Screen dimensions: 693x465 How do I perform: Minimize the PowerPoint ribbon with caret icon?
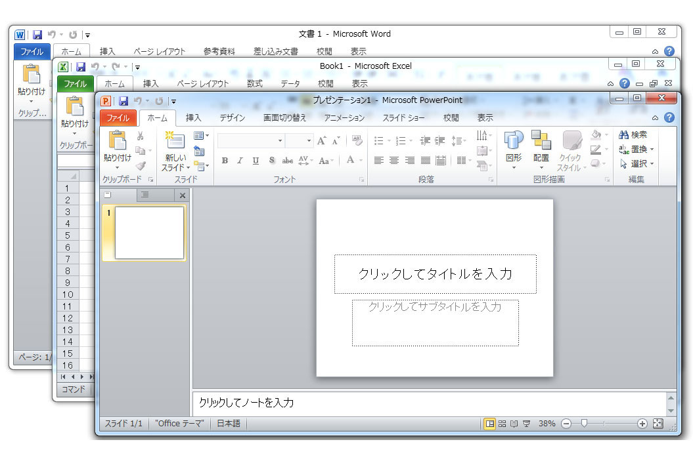point(655,118)
